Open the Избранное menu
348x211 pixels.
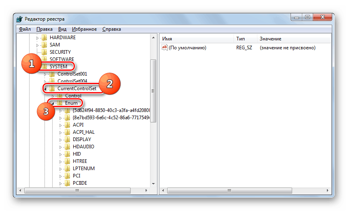(x=84, y=29)
